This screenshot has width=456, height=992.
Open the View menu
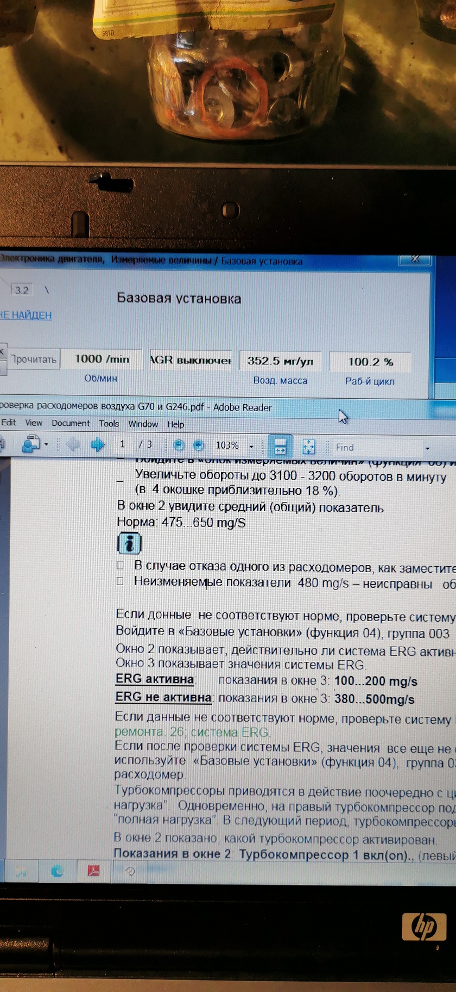pyautogui.click(x=33, y=423)
